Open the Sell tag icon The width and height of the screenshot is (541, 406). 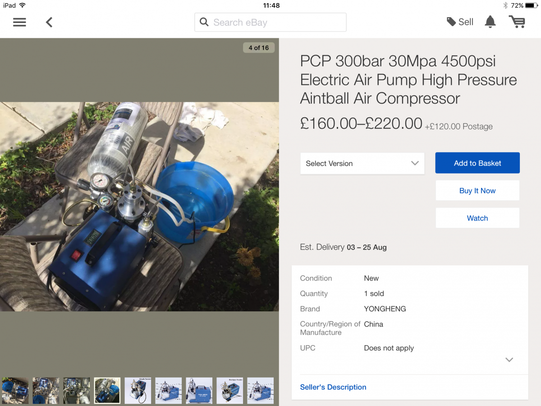[451, 22]
